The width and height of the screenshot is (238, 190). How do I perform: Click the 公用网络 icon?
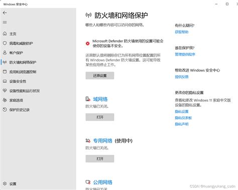pyautogui.click(x=88, y=182)
